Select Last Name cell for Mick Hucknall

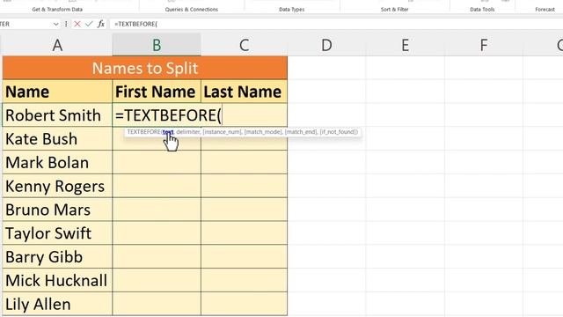[x=245, y=280]
